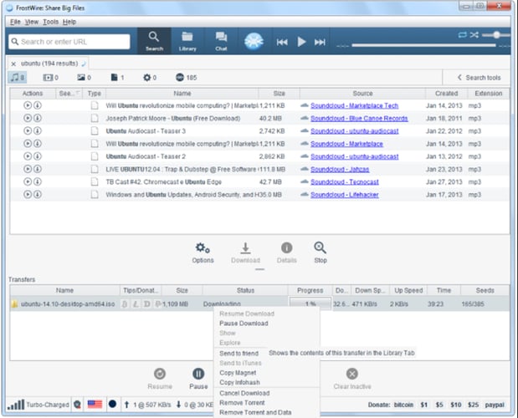
Task: Toggle shuffle playback mode
Action: click(x=474, y=35)
